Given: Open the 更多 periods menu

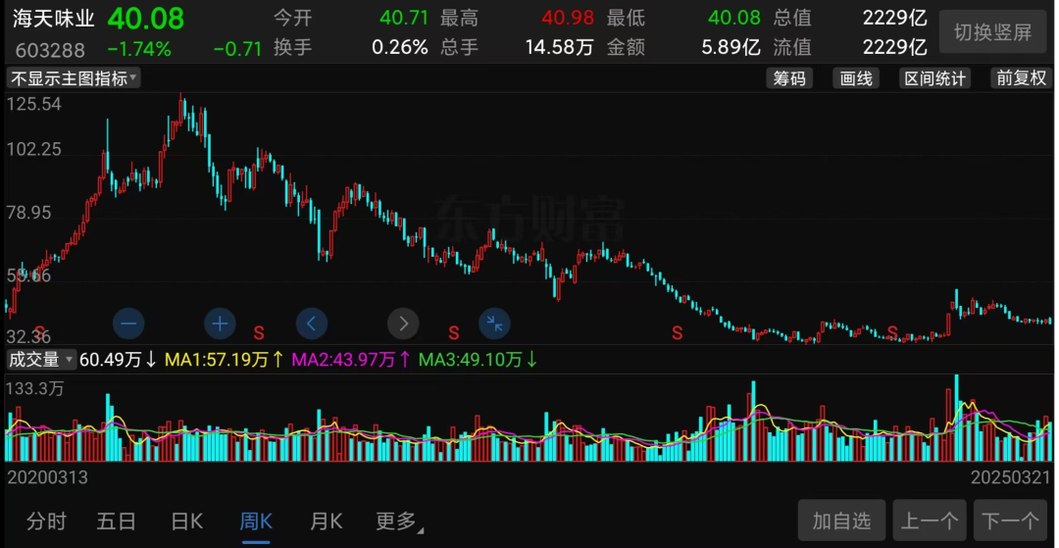Looking at the screenshot, I should (x=398, y=521).
